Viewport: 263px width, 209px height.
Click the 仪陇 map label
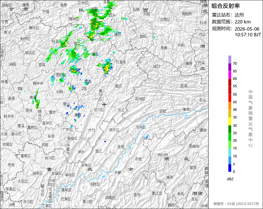tap(60, 92)
